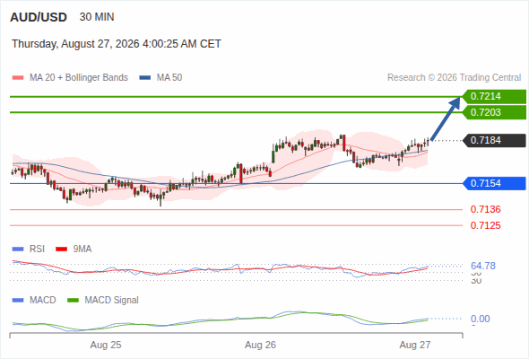Select the 0.7214 green resistance label

pyautogui.click(x=494, y=96)
